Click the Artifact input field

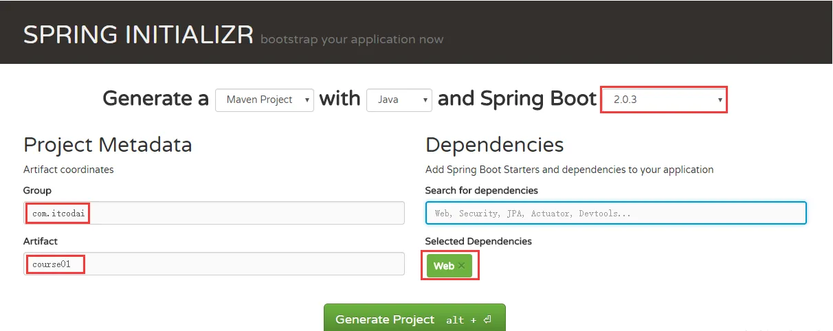tap(214, 264)
